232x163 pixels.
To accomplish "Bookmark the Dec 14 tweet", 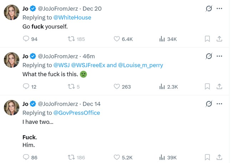I will 207,157.
